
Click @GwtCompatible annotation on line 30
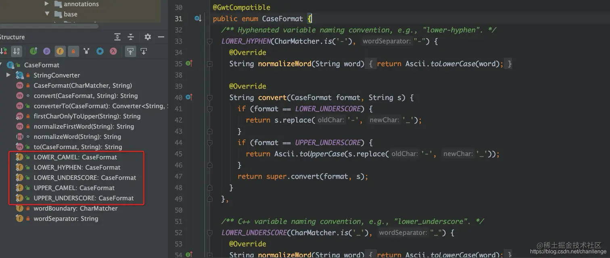tap(242, 7)
